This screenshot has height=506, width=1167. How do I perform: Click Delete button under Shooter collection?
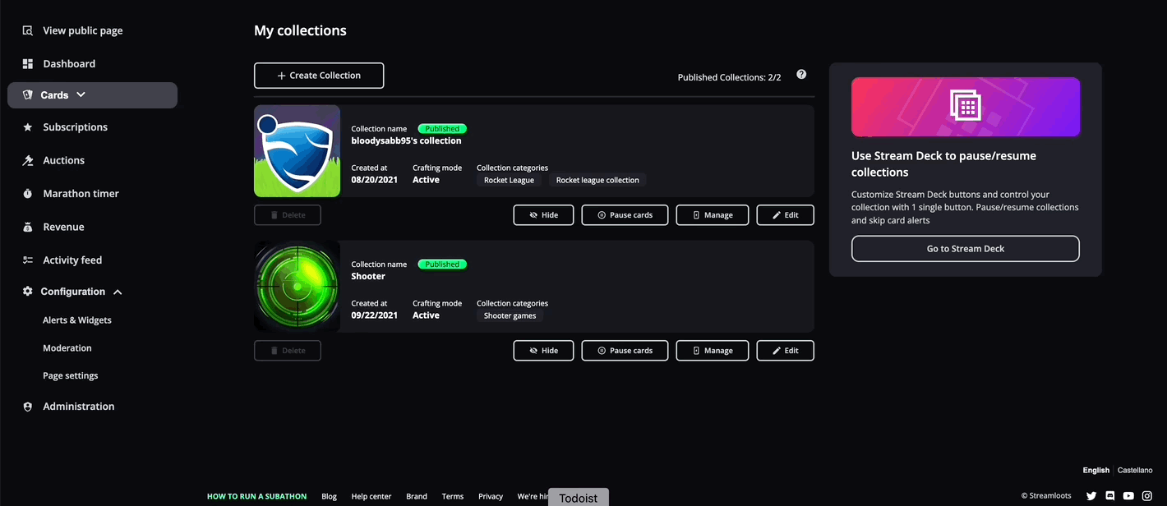coord(288,351)
